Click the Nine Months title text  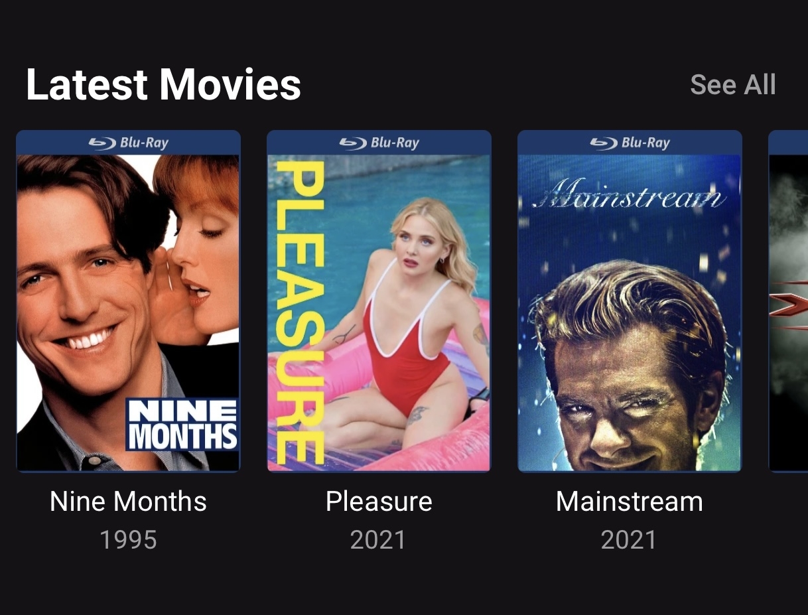click(128, 502)
